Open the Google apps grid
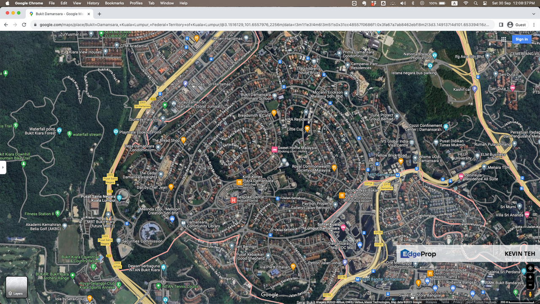The height and width of the screenshot is (304, 540). 504,39
